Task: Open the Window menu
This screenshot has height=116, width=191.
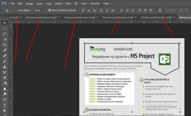Action: 95,4
